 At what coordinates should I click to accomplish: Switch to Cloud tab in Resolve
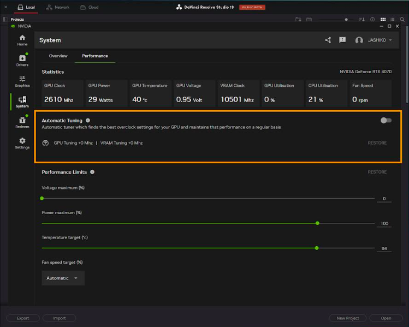pos(89,7)
